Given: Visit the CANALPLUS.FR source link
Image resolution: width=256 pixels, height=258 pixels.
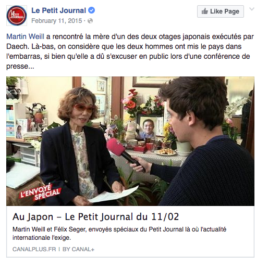Looking at the screenshot, I should (34, 249).
